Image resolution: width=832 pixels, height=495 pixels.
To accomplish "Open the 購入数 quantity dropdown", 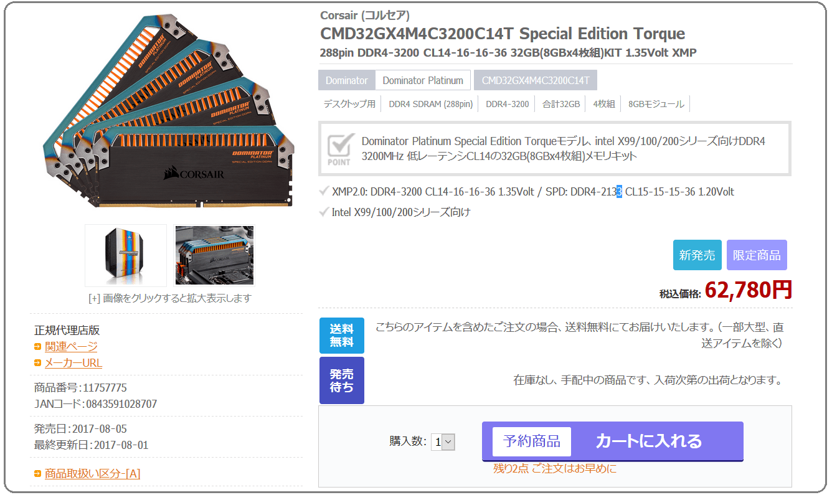I will pos(444,442).
